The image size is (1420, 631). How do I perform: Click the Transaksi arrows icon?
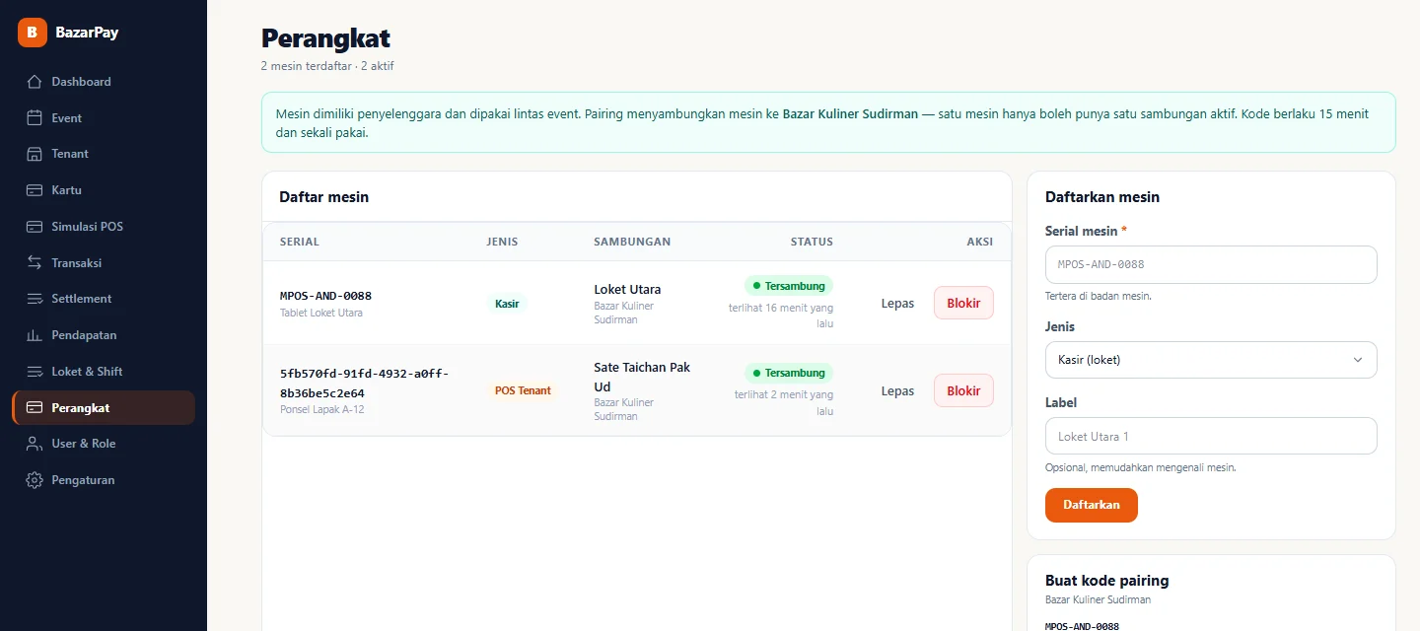pyautogui.click(x=35, y=263)
